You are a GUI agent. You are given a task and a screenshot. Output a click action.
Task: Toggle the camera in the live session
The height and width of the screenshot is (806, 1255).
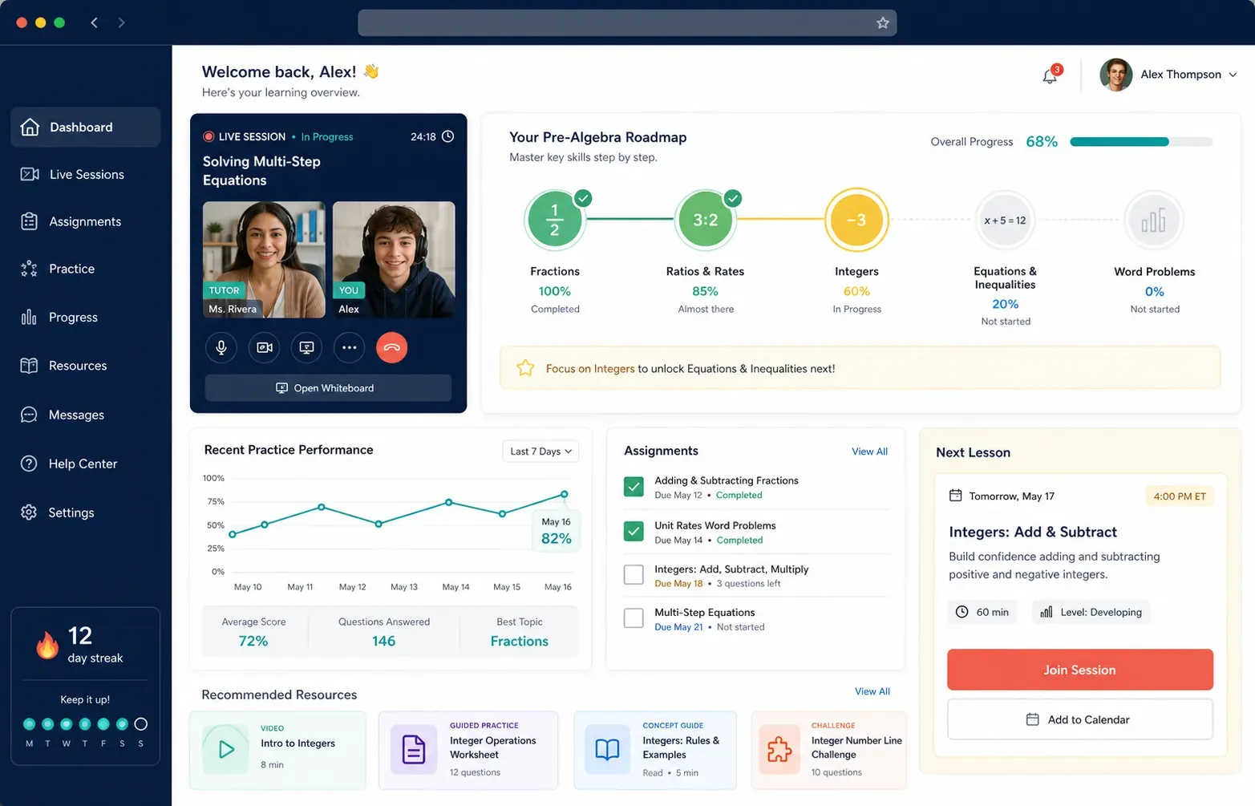264,347
